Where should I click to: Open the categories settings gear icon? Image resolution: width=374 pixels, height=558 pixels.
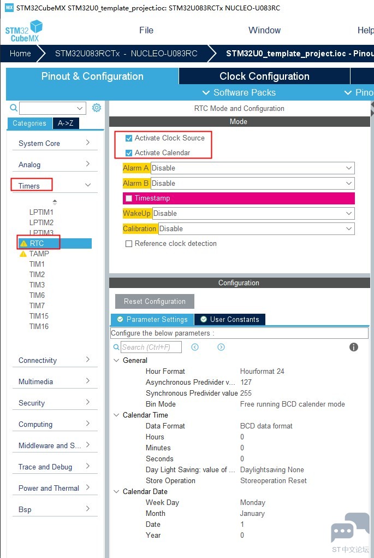[96, 108]
